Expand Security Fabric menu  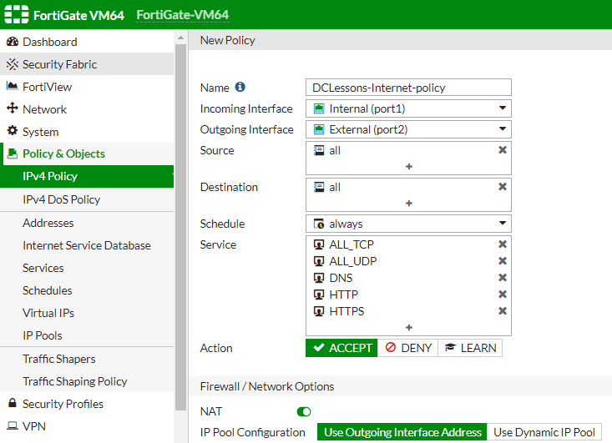point(87,64)
